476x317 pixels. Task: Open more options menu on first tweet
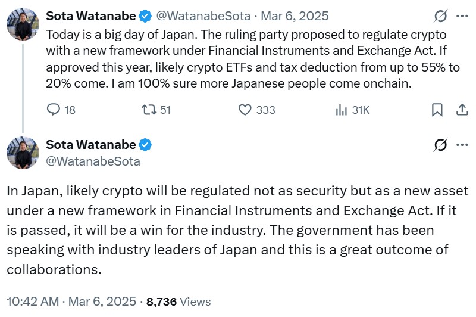462,16
